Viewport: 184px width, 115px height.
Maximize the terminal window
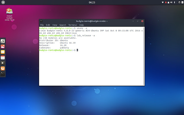point(138,21)
